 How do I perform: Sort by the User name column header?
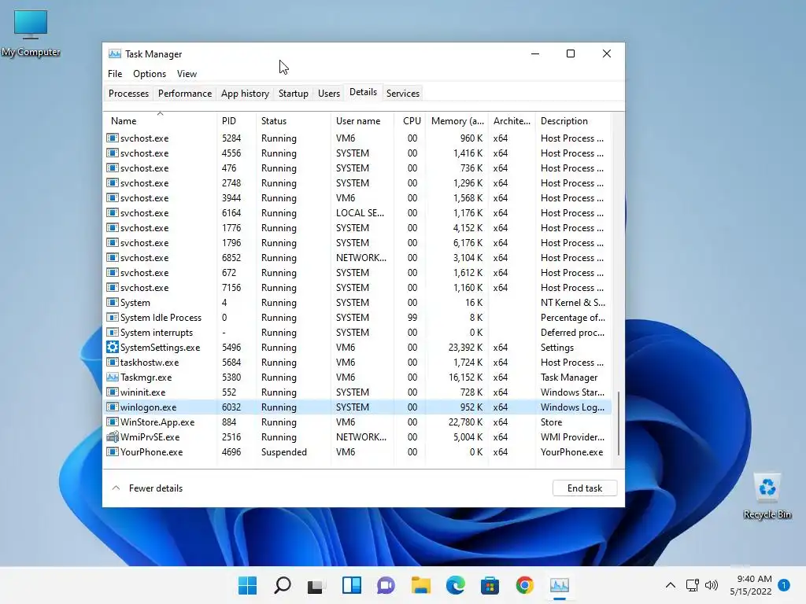362,120
